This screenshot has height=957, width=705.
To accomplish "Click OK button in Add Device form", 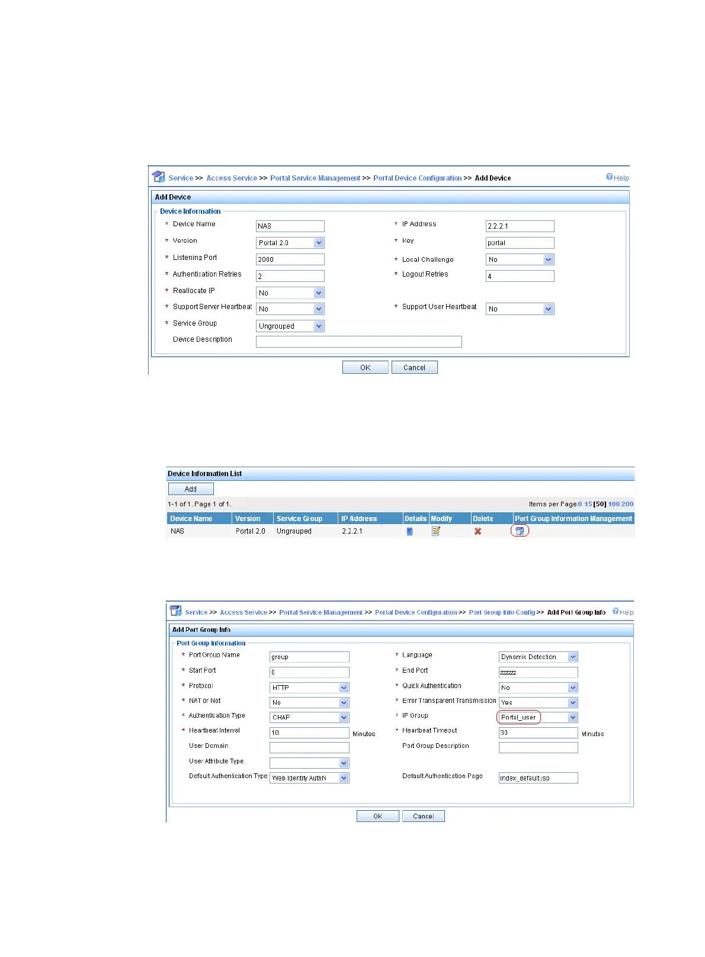I will pyautogui.click(x=366, y=367).
